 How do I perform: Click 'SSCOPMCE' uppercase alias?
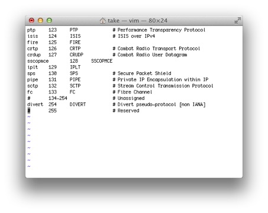[x=102, y=61]
